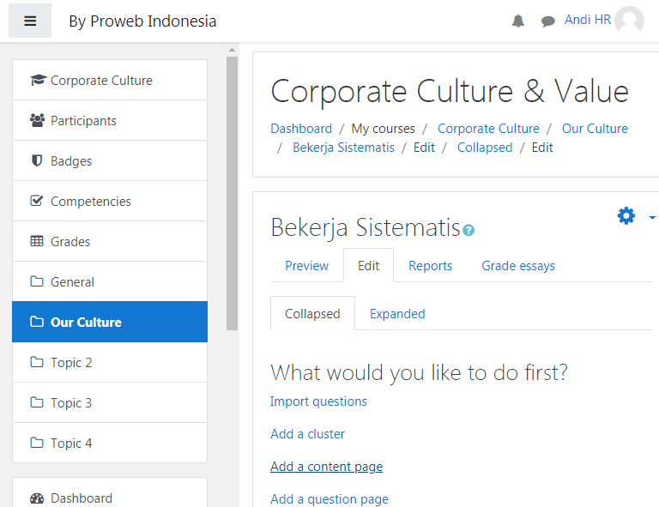Switch to the Expanded view tab
This screenshot has width=659, height=507.
397,314
